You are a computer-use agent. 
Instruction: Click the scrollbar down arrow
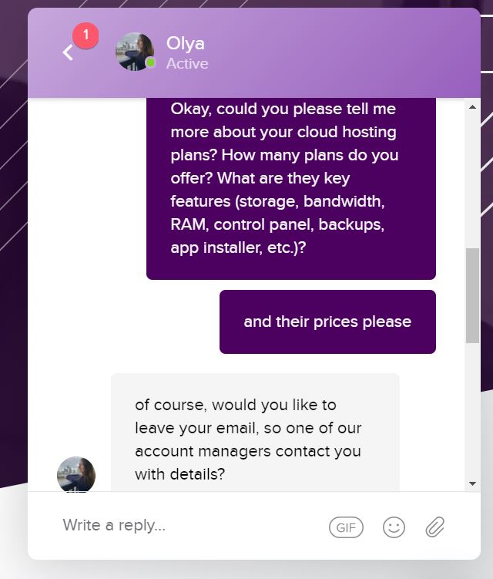point(472,483)
